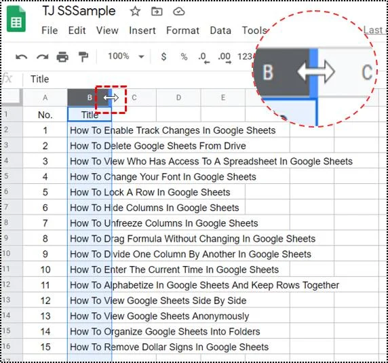
Task: Click the 'Title' cell in B1
Action: coord(90,114)
